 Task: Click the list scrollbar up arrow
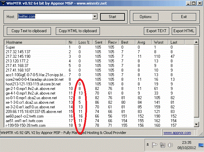(x=196, y=42)
